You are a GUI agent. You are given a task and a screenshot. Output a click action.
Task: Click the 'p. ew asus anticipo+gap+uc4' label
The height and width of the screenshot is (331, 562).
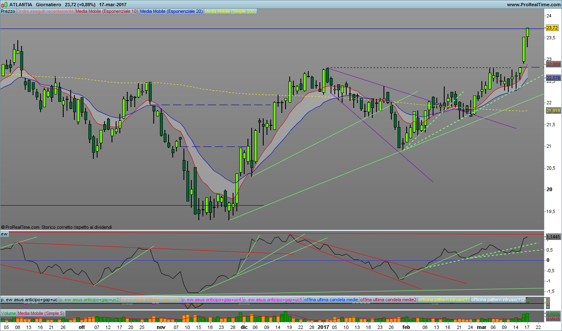click(x=212, y=300)
